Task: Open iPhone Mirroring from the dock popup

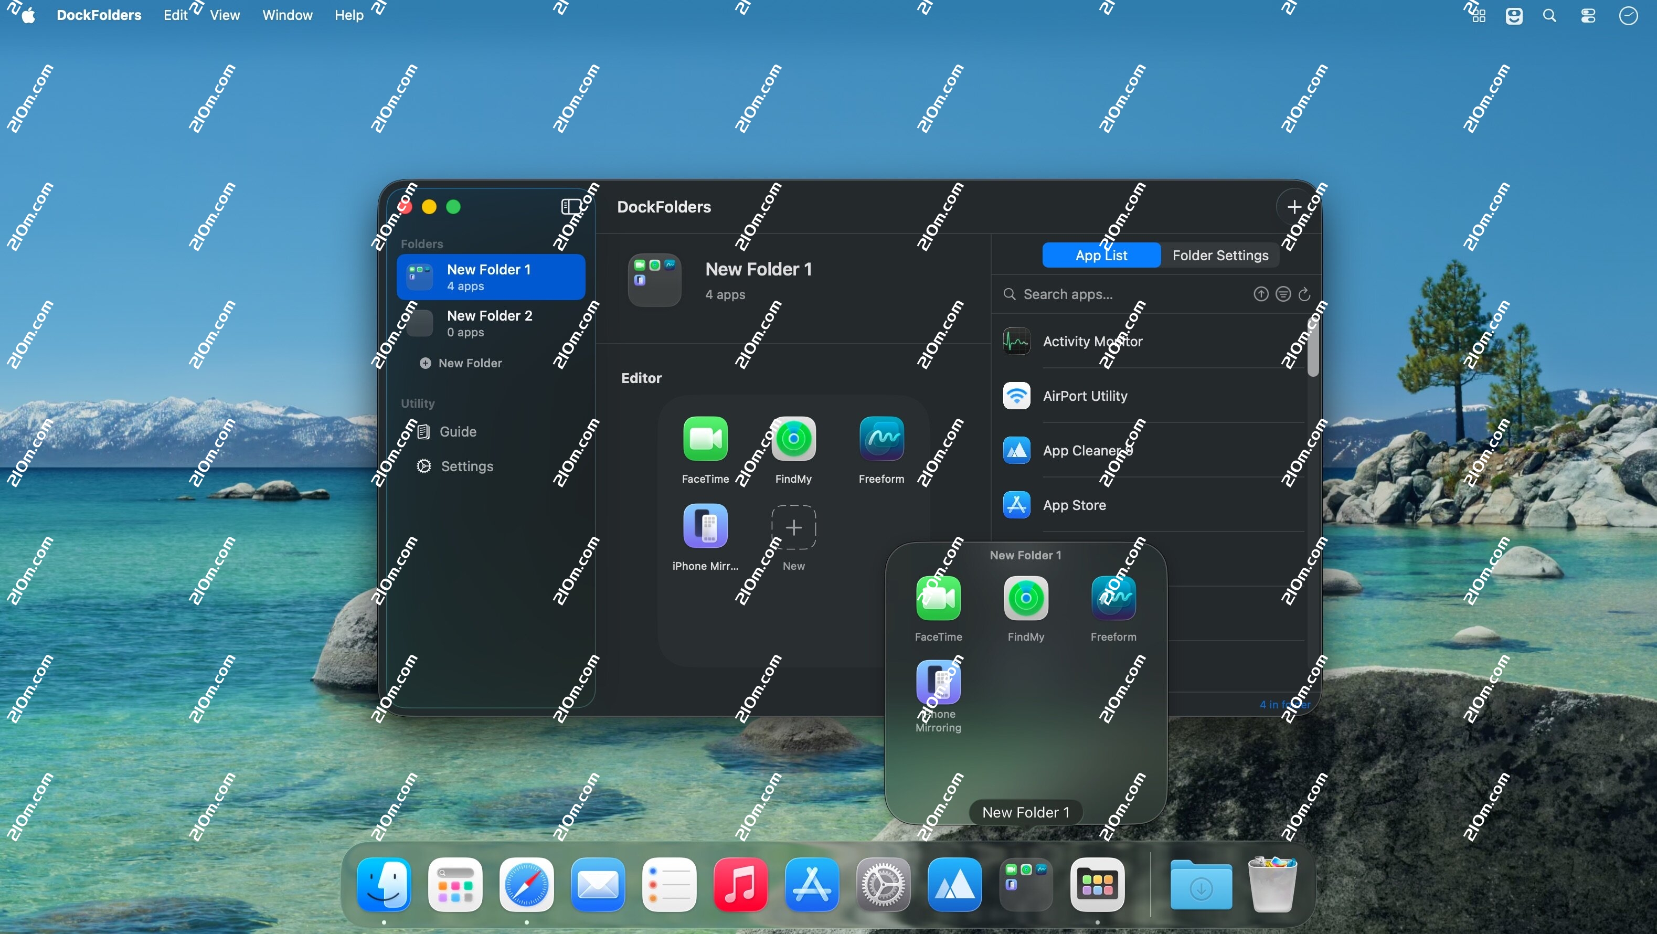Action: tap(939, 682)
